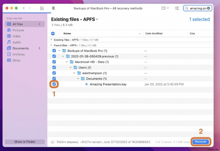
Task: Click the Show in Finder button
Action: pyautogui.click(x=25, y=142)
